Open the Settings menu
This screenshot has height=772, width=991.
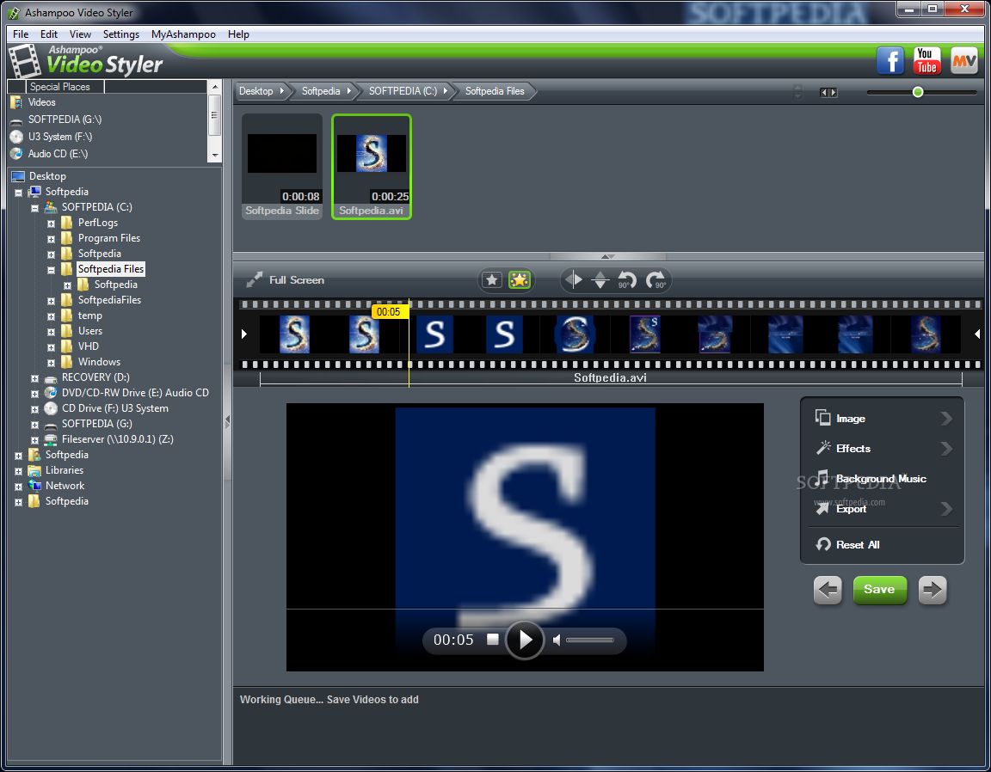point(120,34)
